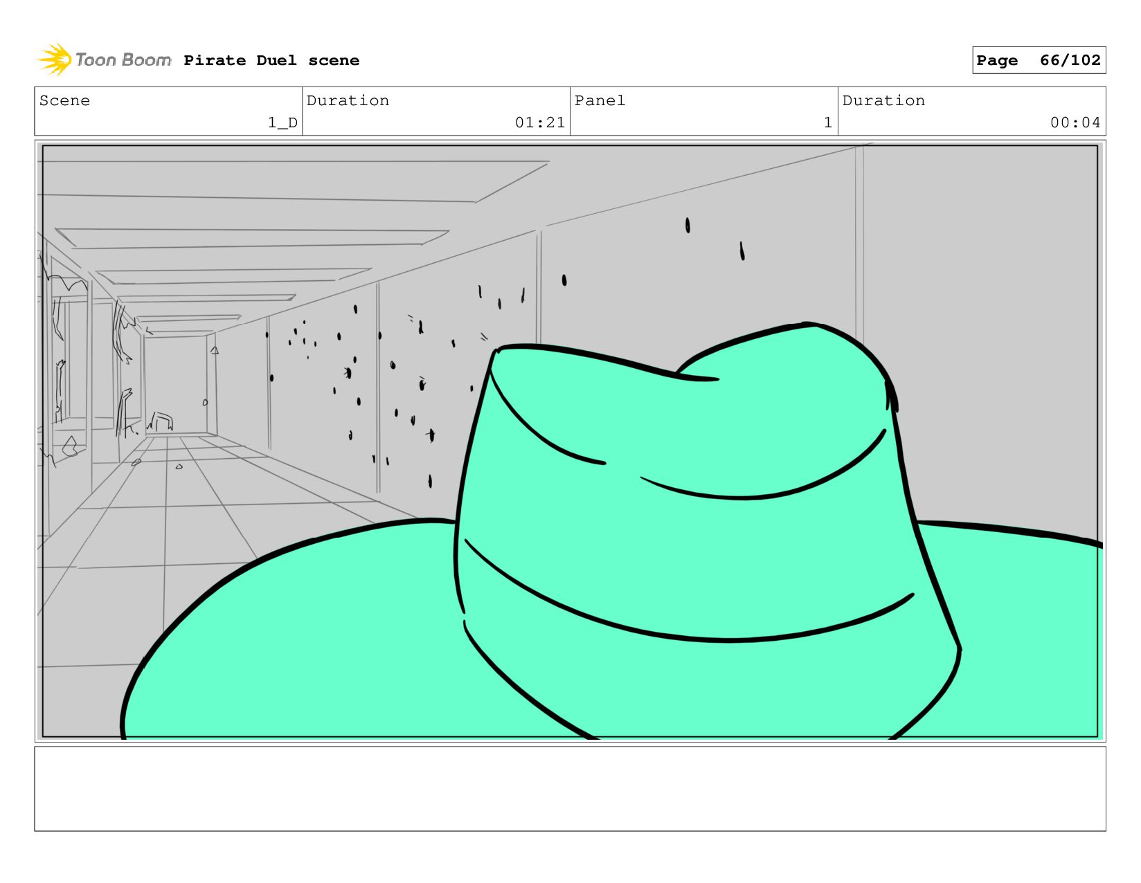This screenshot has height=883, width=1141.
Task: Click the scene duration value '01:21'
Action: (540, 122)
